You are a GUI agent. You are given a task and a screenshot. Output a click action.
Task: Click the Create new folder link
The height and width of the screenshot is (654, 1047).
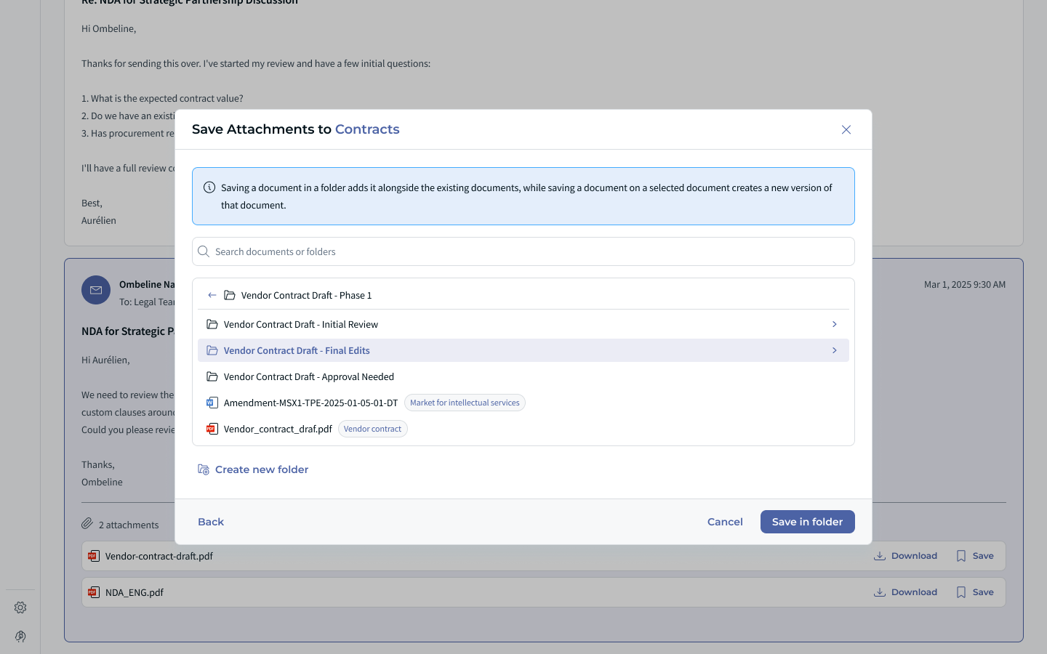tap(253, 469)
